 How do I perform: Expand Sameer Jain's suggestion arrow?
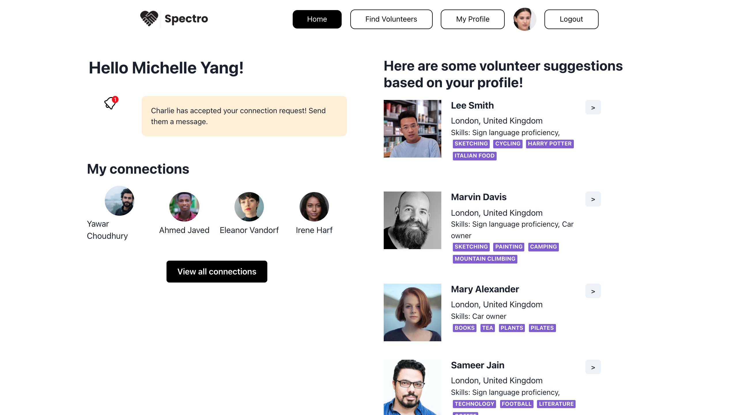[x=593, y=367]
